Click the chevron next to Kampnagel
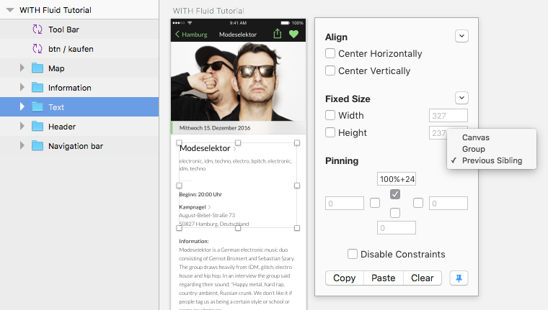548x310 pixels. 209,207
